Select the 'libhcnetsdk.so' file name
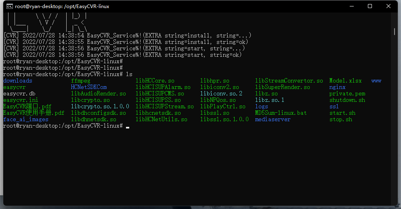This screenshot has width=401, height=209. 158,113
